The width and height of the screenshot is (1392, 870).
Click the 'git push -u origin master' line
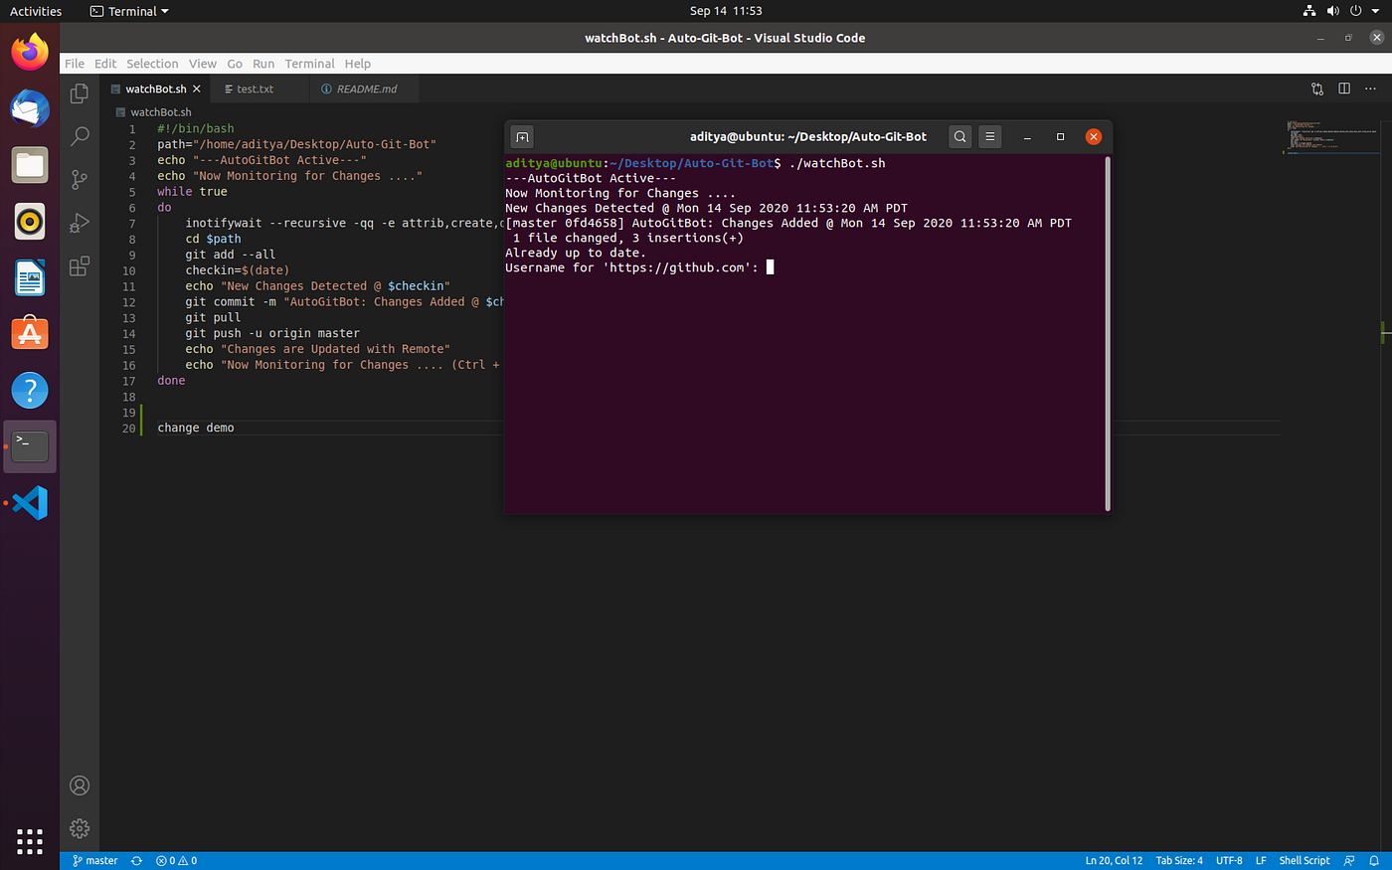(x=272, y=333)
